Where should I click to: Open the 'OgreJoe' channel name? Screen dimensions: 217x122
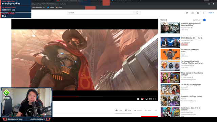coord(183,99)
